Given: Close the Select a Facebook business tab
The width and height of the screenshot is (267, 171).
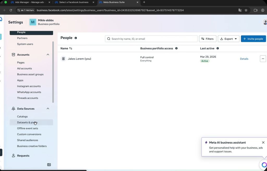Looking at the screenshot, I should (93, 2).
